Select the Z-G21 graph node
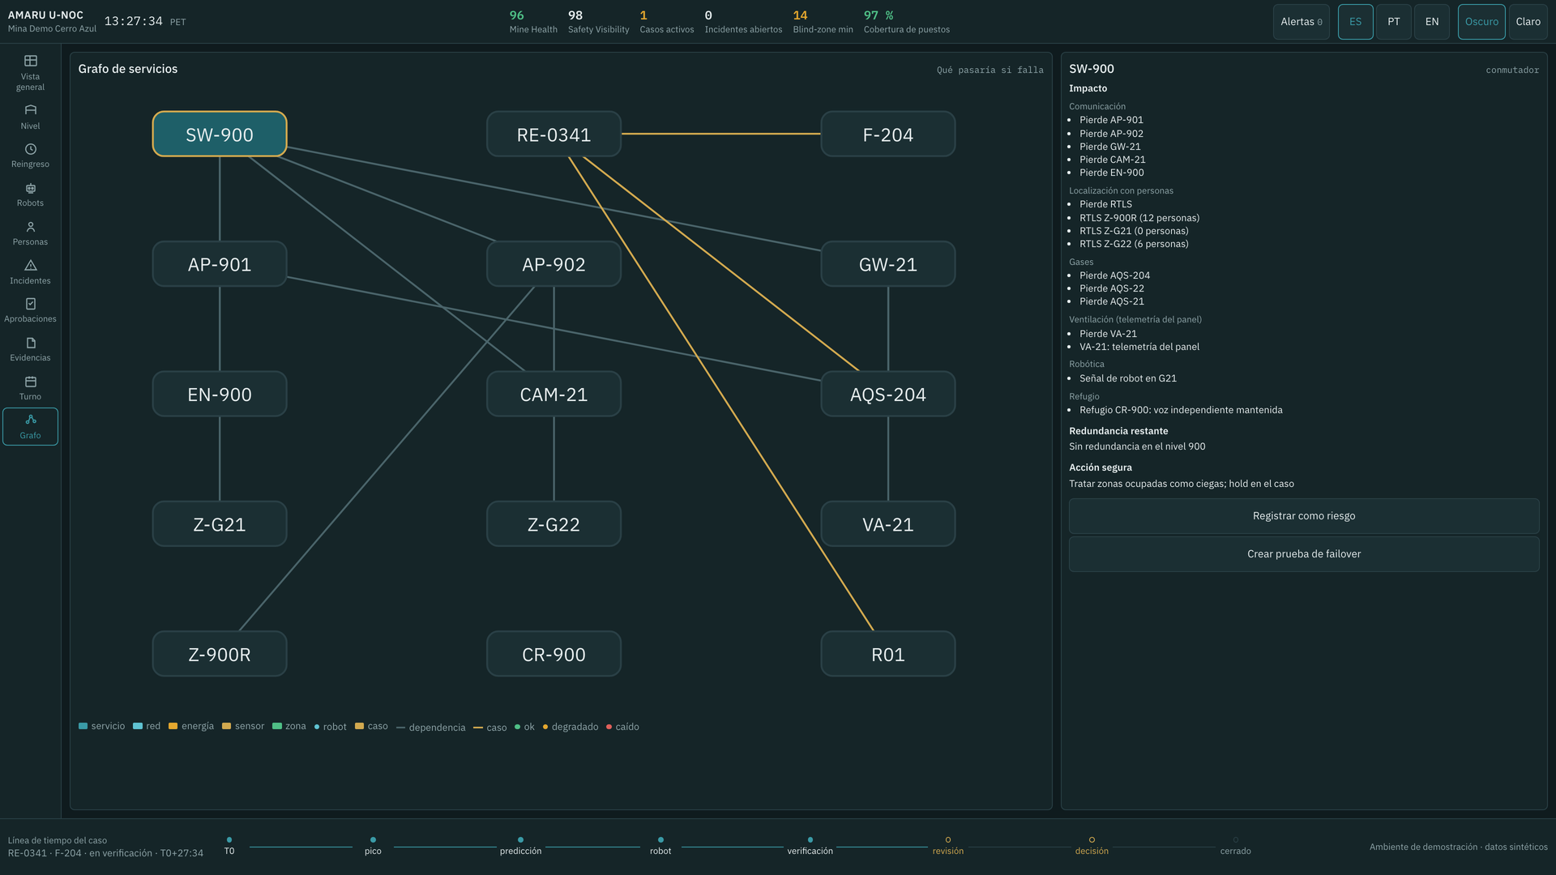Image resolution: width=1556 pixels, height=875 pixels. 220,523
